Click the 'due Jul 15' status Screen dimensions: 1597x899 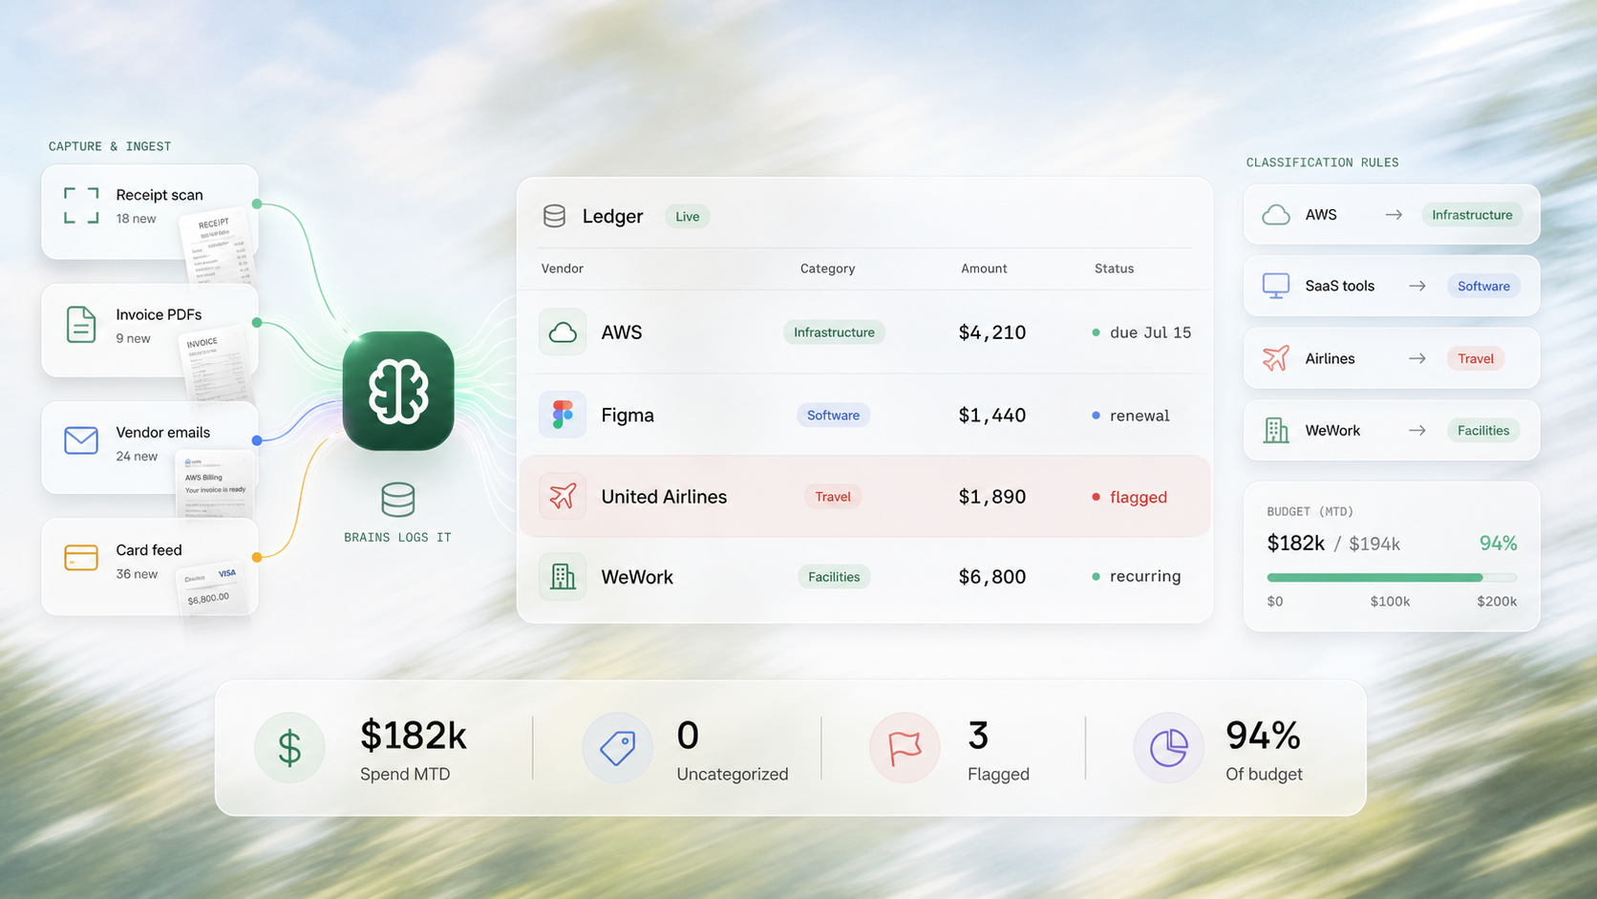pos(1150,332)
